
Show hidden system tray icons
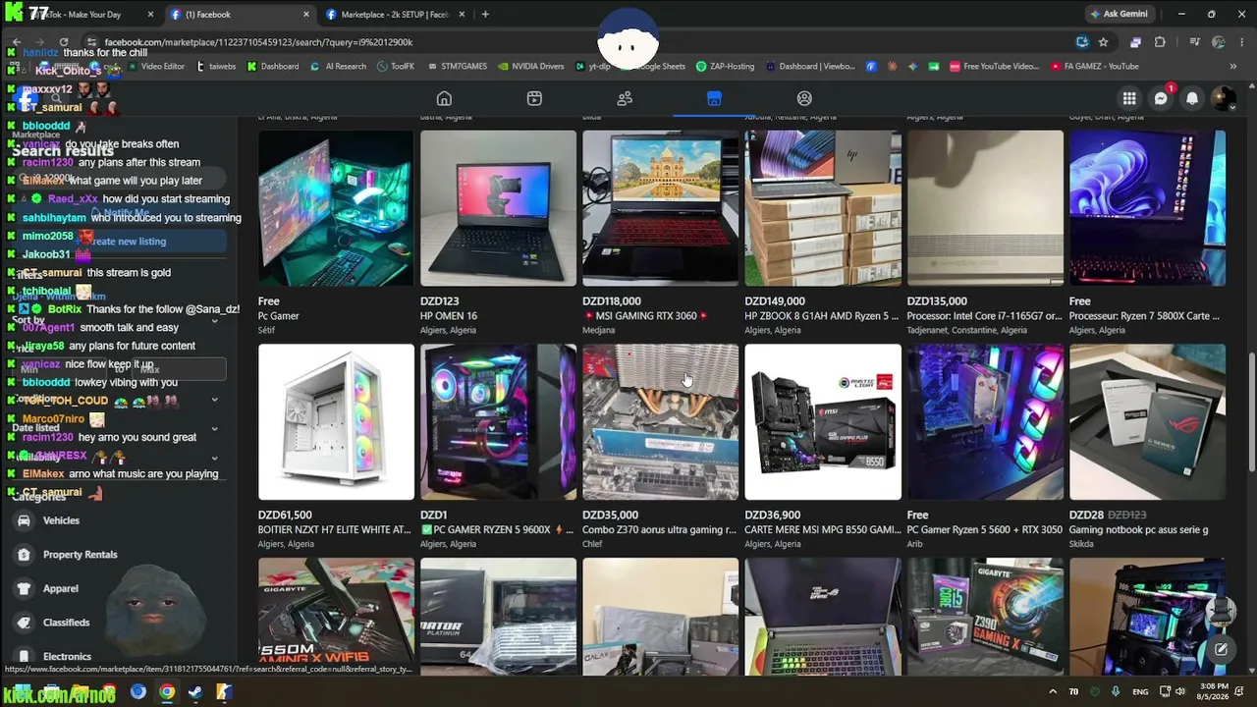coord(1053,691)
